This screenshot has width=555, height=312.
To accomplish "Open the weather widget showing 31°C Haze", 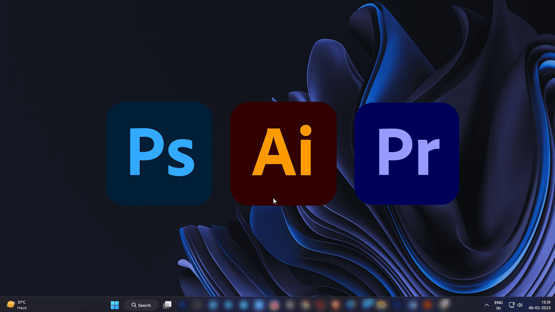I will click(x=17, y=305).
